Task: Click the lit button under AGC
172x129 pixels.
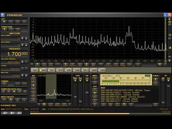Action: 95,93
